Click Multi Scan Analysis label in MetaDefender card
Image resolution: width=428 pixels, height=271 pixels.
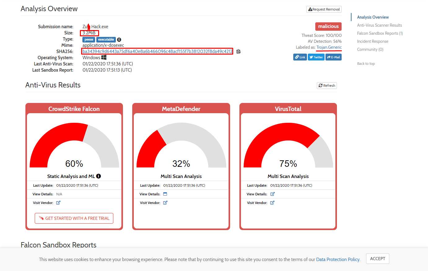[x=181, y=176]
